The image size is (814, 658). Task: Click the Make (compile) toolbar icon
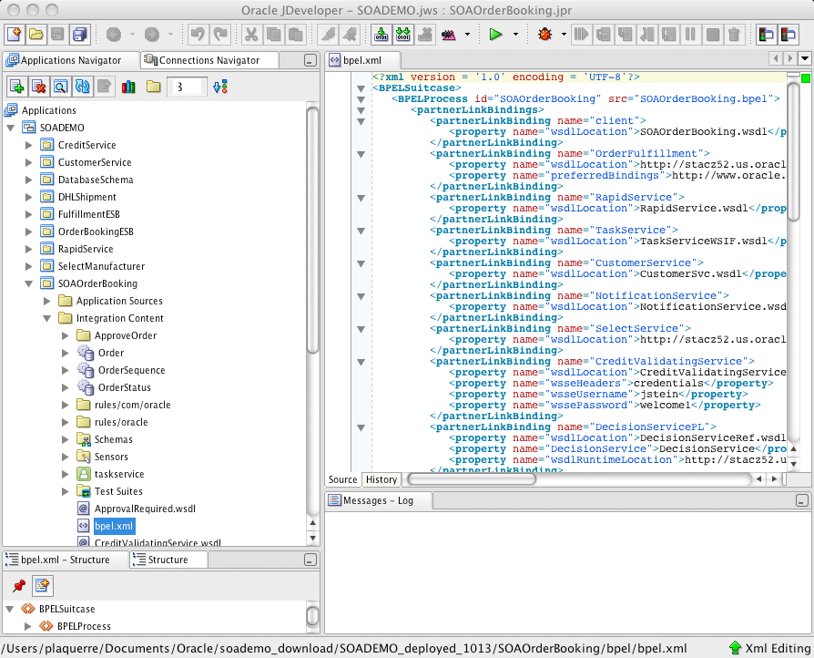(381, 35)
